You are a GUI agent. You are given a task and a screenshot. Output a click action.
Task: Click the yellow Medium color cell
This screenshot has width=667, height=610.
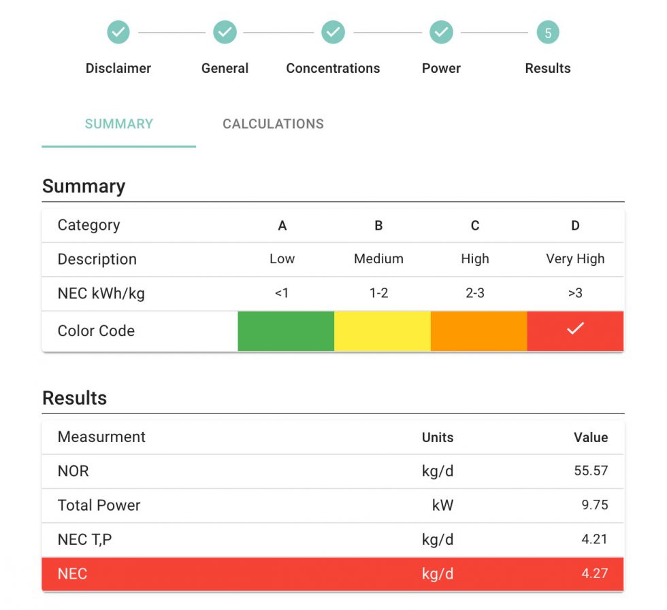click(x=383, y=331)
